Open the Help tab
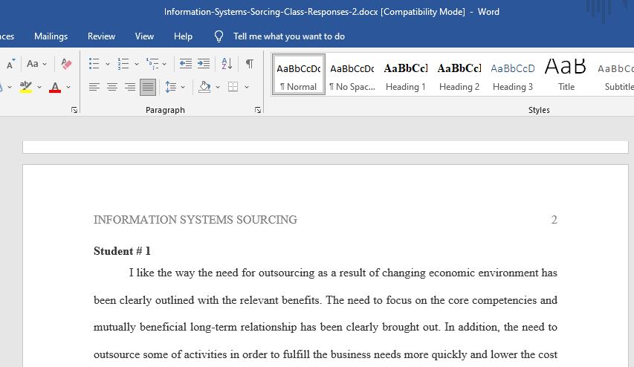This screenshot has width=634, height=367. tap(183, 36)
